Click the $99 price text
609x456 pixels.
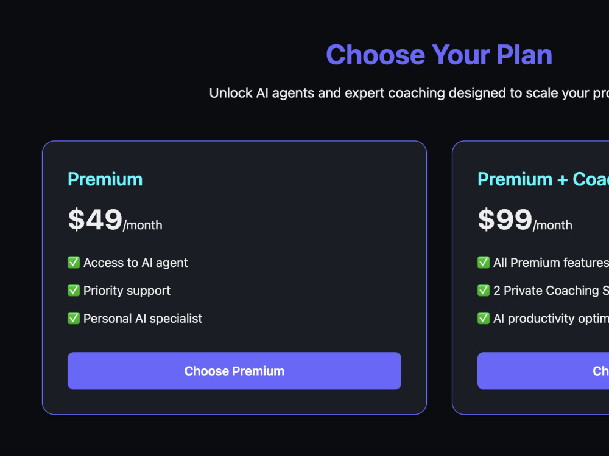click(x=505, y=219)
